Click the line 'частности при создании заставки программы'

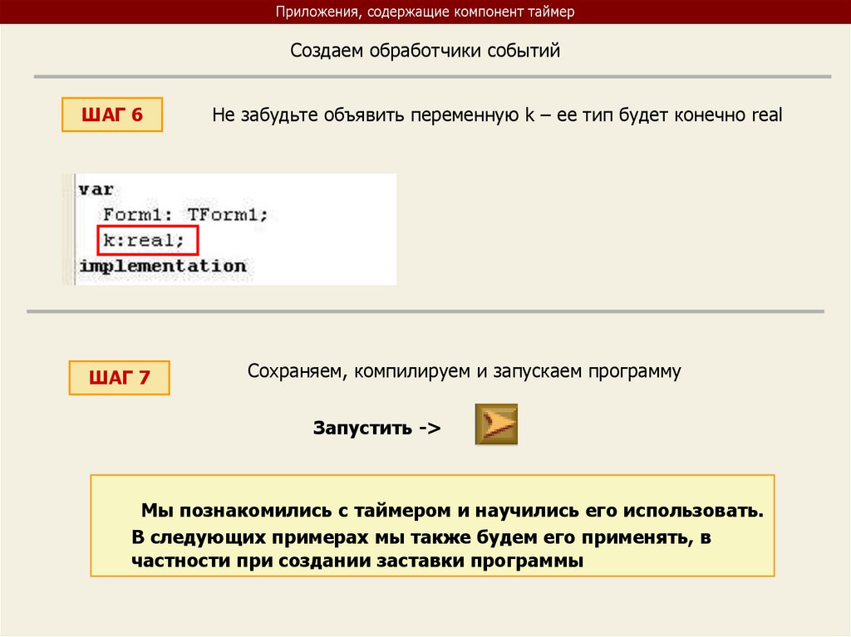(357, 561)
